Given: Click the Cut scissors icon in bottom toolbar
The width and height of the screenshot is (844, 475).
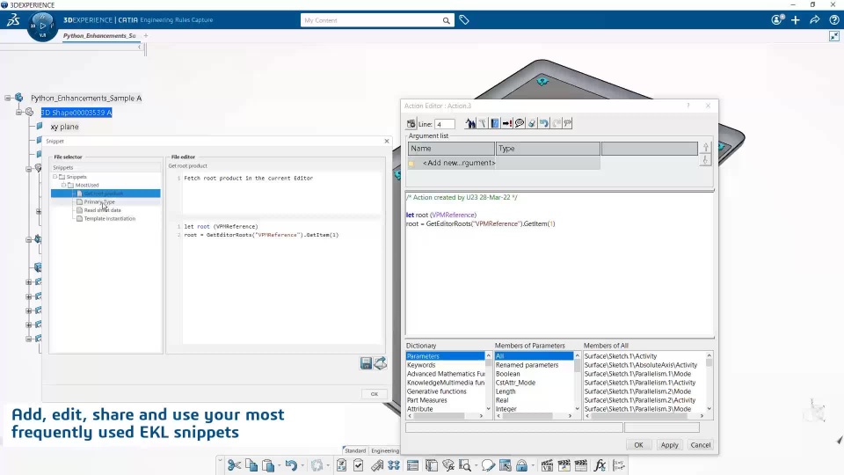Looking at the screenshot, I should click(234, 465).
